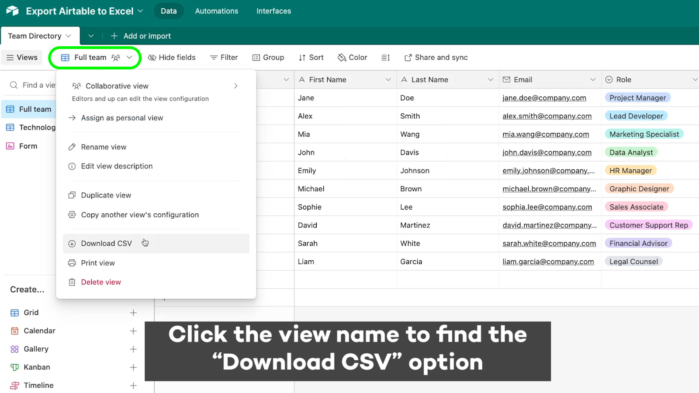Select the Technology view in sidebar

tap(31, 127)
